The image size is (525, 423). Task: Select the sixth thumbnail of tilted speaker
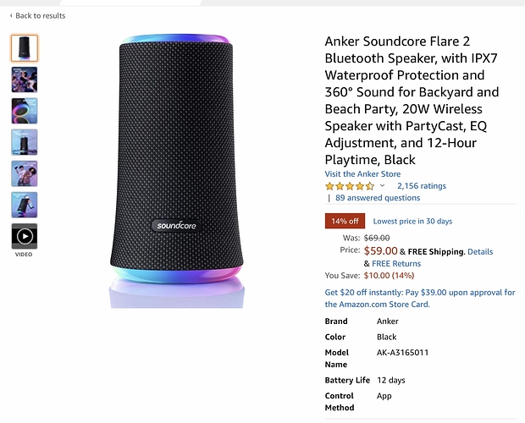tap(25, 205)
